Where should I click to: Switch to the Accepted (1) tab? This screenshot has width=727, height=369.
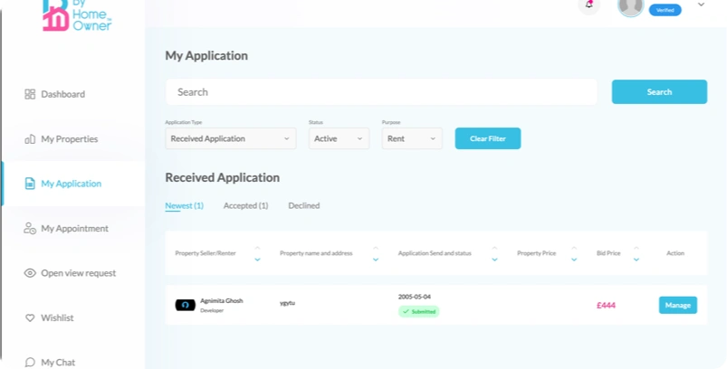point(245,206)
